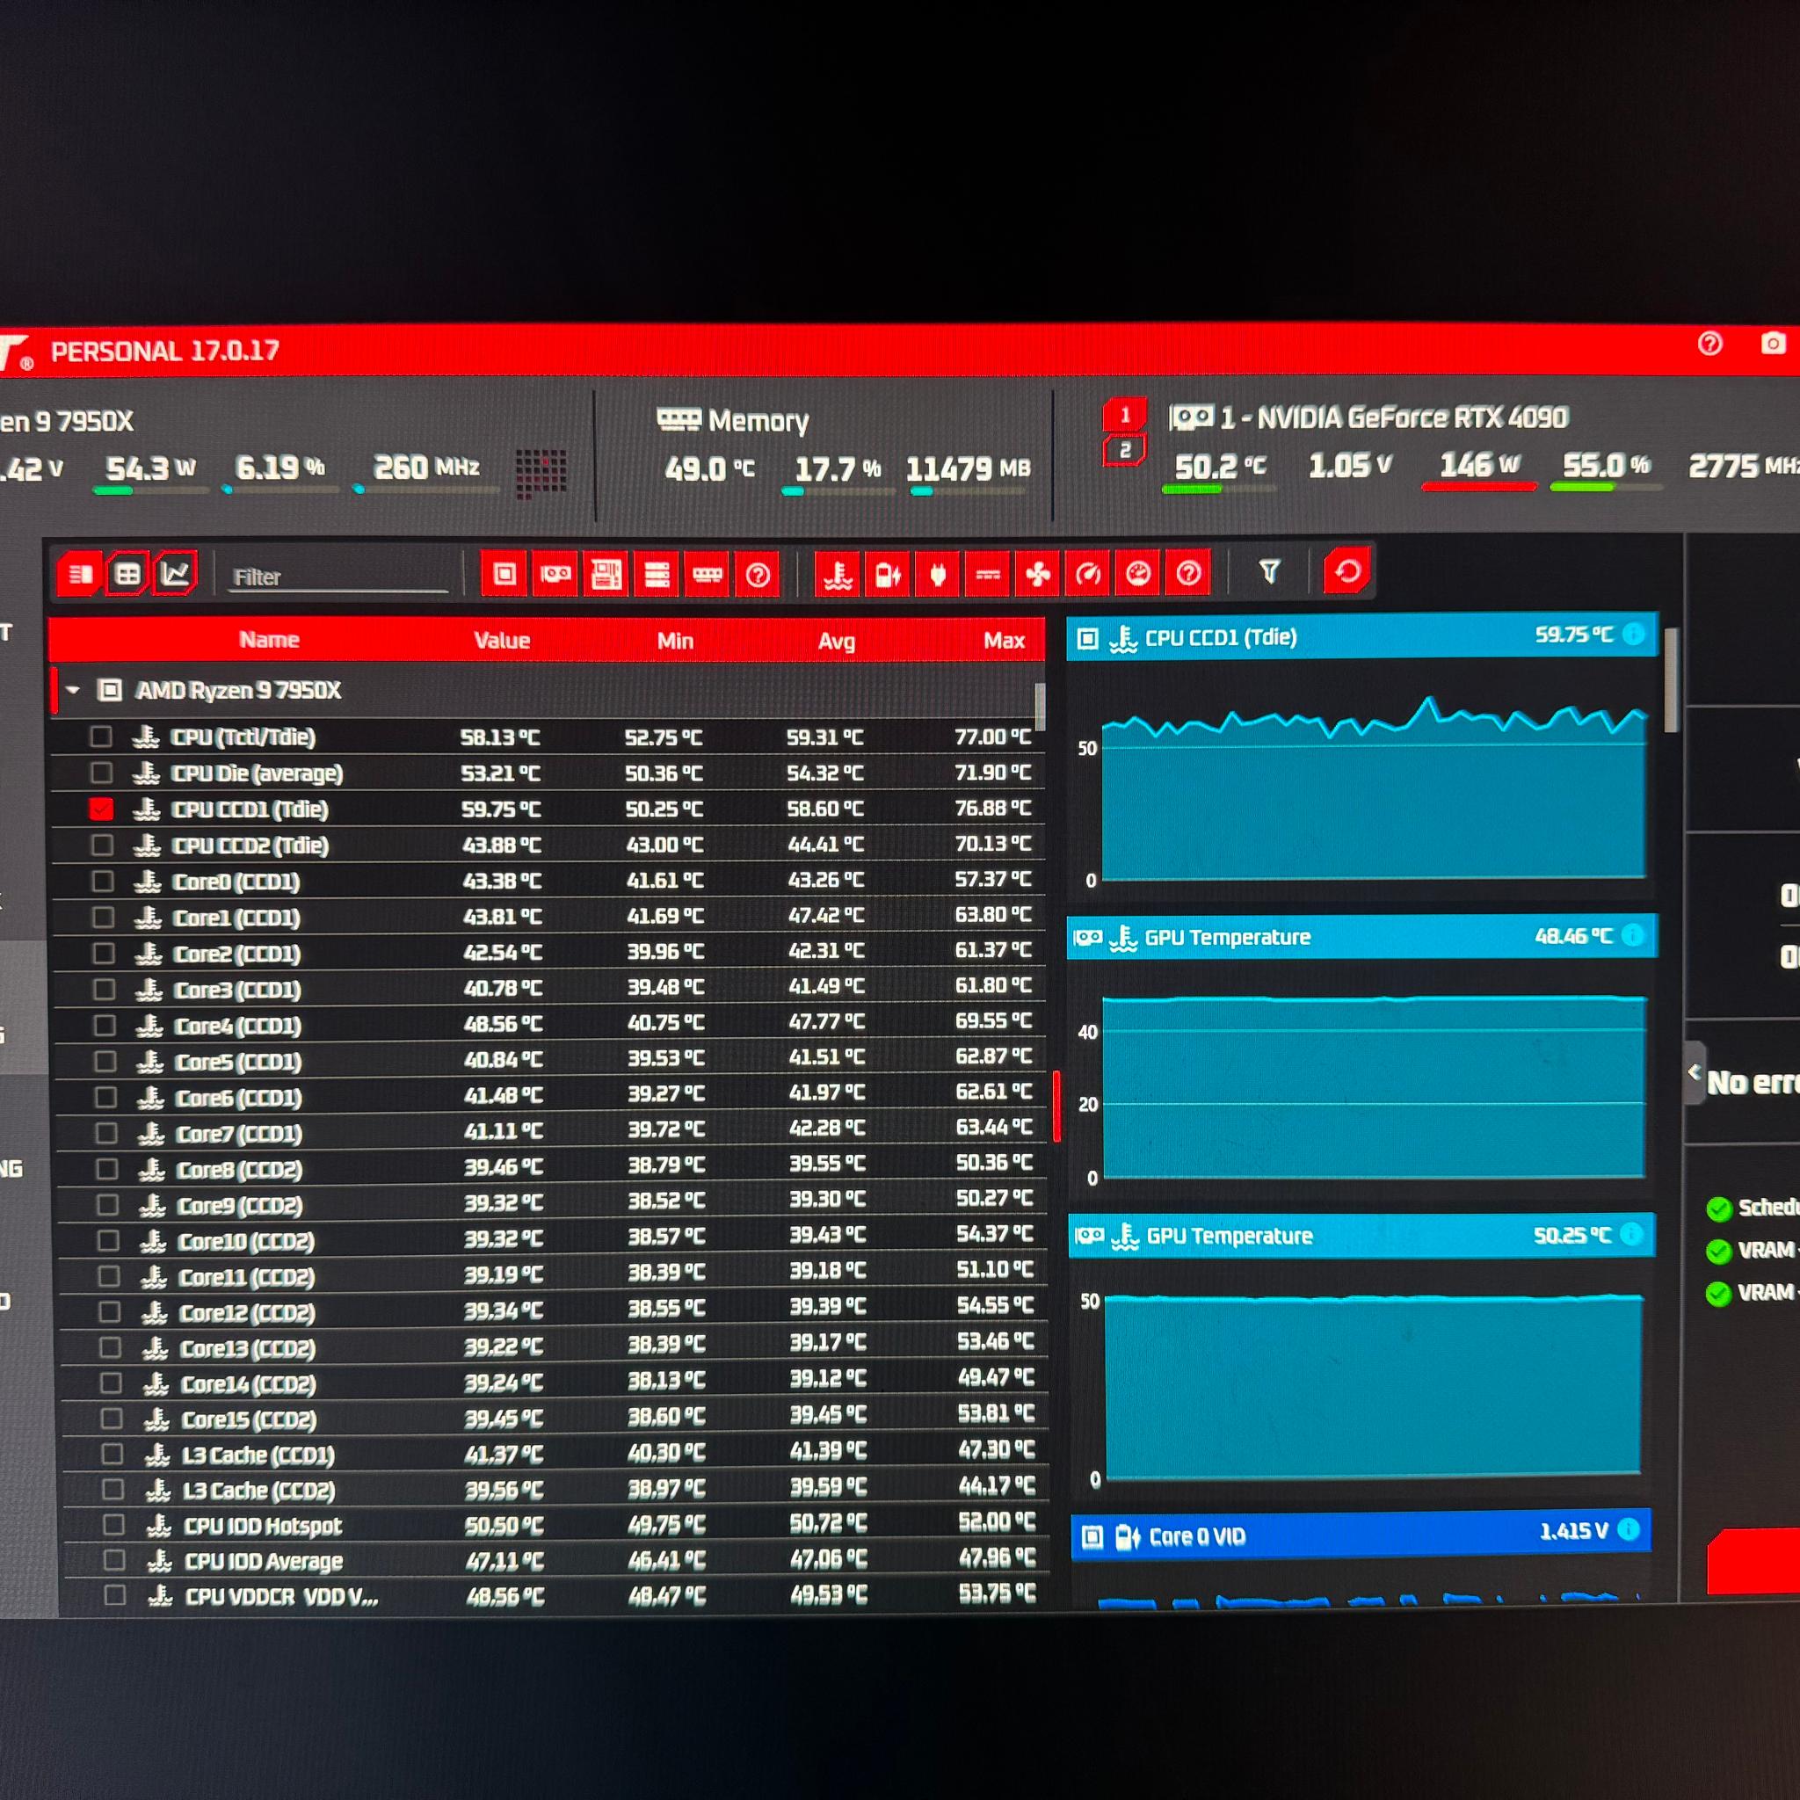Click the Core7 (CCD1) row name
Image resolution: width=1800 pixels, height=1800 pixels.
[237, 1133]
